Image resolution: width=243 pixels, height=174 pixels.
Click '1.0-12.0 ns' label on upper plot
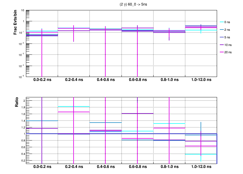tap(201, 80)
